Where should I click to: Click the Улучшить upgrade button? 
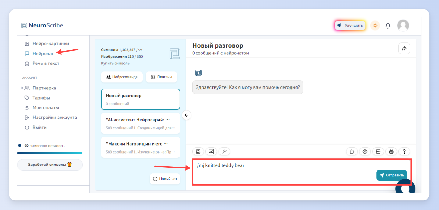350,26
